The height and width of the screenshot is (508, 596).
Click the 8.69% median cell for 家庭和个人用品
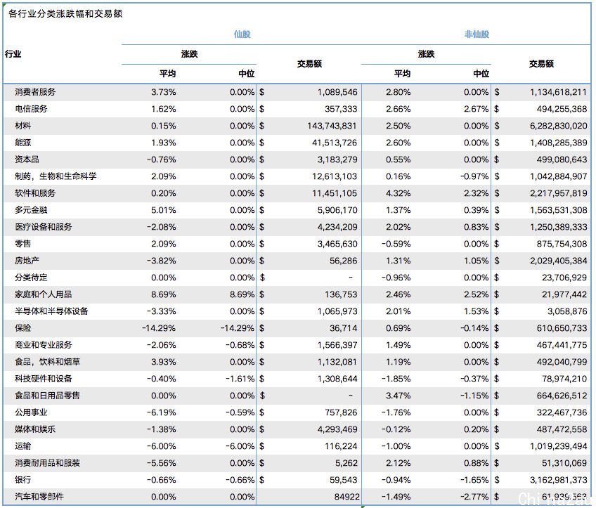[242, 294]
